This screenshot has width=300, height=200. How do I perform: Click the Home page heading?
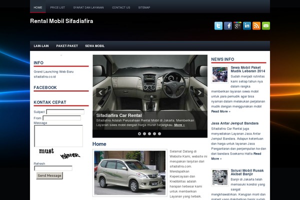coord(99,144)
